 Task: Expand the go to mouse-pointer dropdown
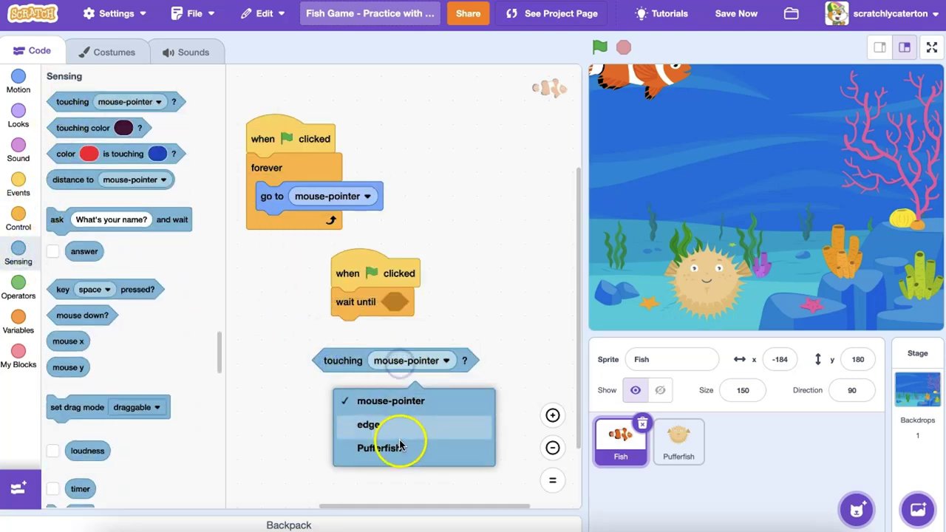(x=367, y=197)
